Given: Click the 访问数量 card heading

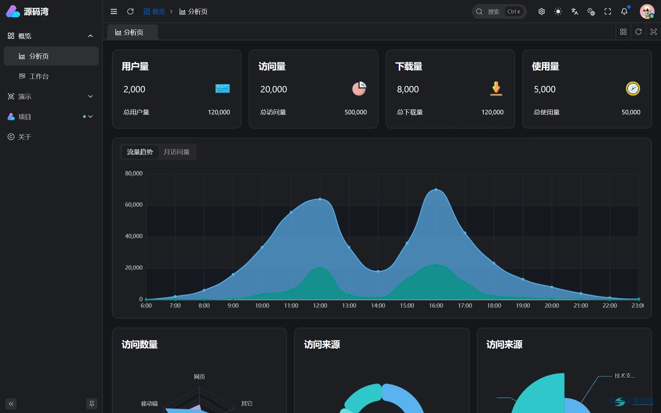Looking at the screenshot, I should [x=140, y=344].
